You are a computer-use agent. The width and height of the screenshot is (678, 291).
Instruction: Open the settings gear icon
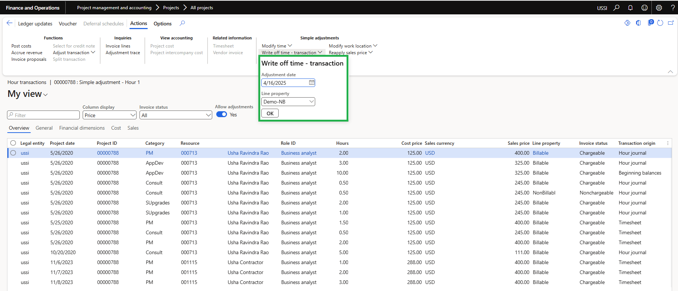pos(659,8)
